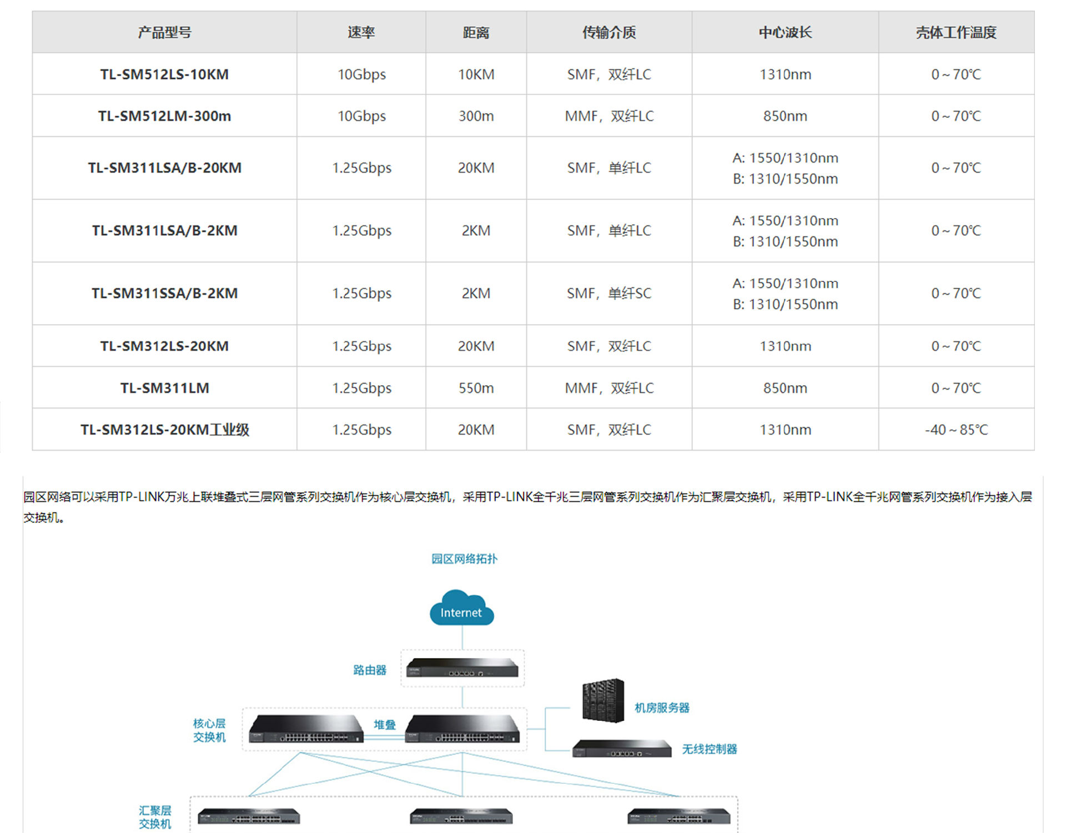
Task: Click 10Gbps in the TL-SM512LS-10KM row
Action: click(361, 74)
